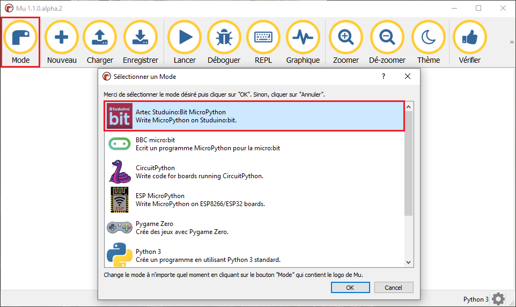Select BBC micro:bit mode
This screenshot has height=307, width=516.
(x=254, y=144)
